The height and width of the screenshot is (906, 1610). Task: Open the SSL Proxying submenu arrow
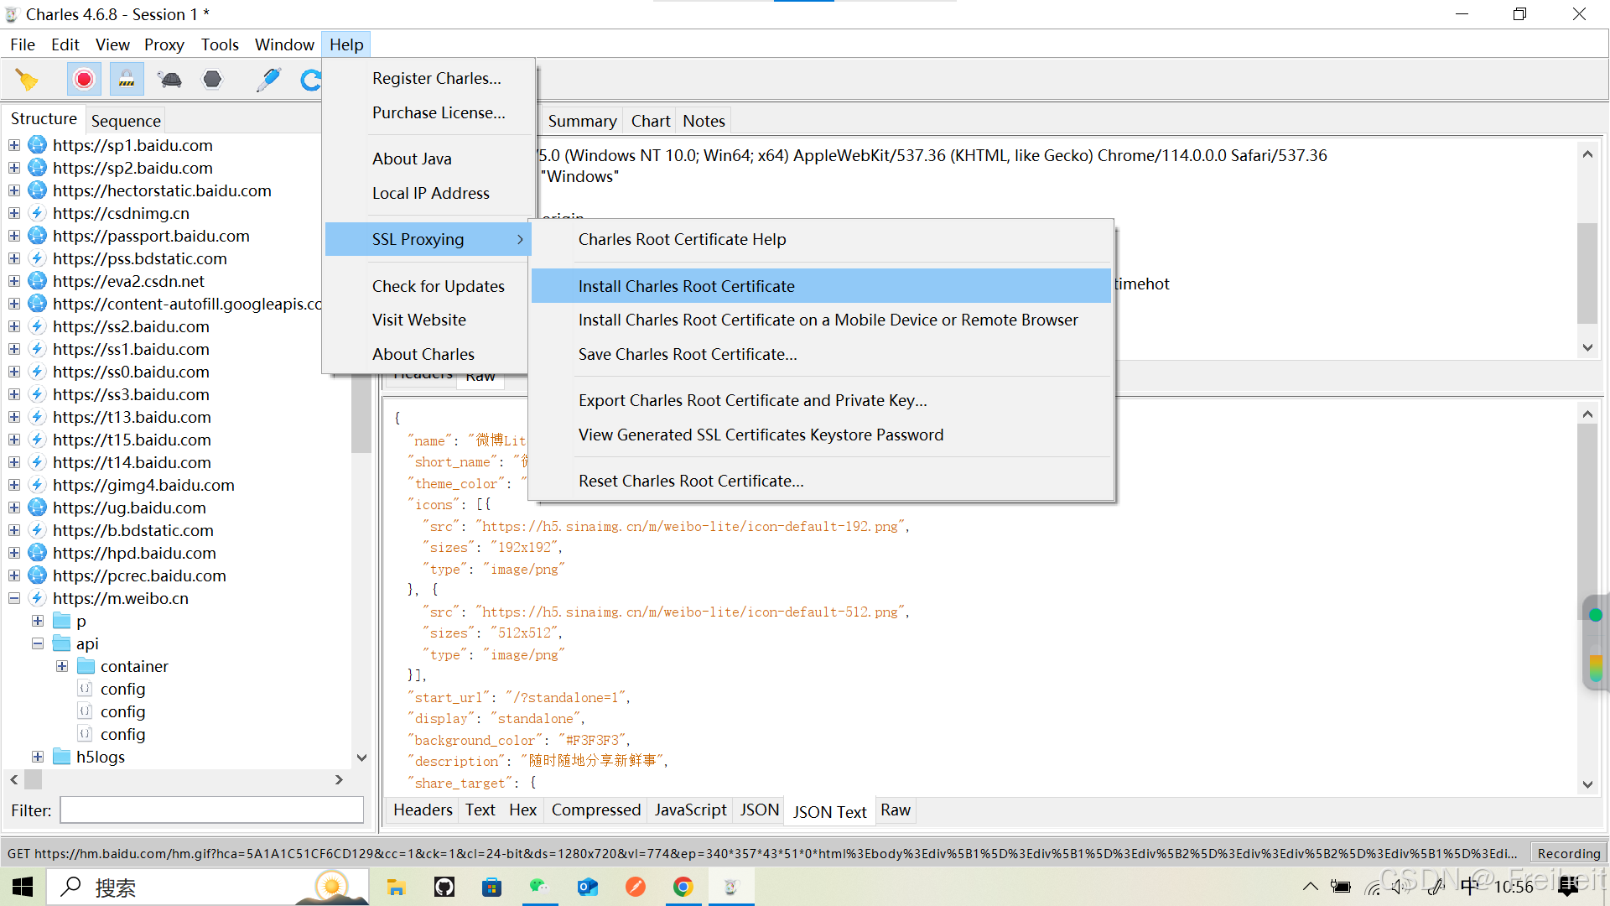tap(520, 239)
